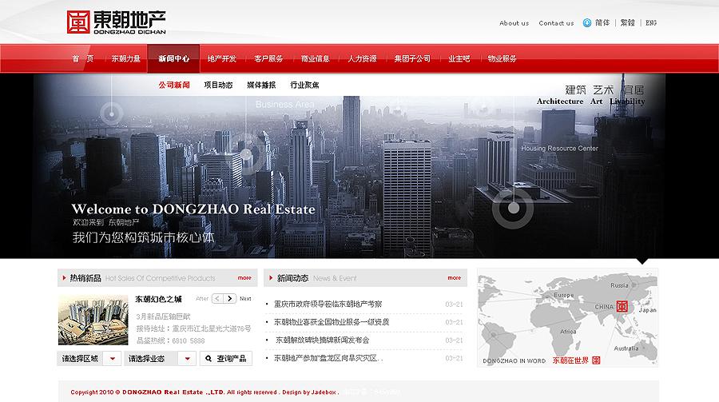Switch language to 繁體
719x402 pixels.
point(628,23)
